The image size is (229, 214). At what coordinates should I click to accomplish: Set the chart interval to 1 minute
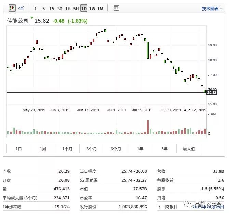click(36, 9)
